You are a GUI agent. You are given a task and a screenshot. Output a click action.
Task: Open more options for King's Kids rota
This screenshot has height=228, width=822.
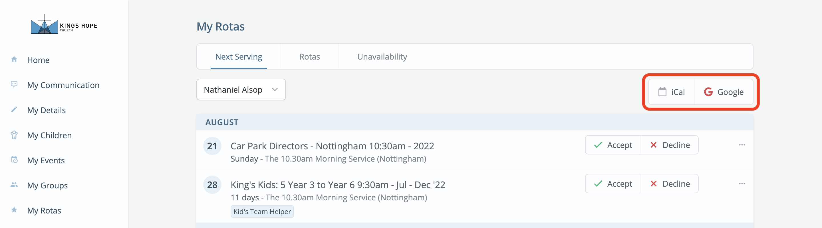pyautogui.click(x=742, y=184)
